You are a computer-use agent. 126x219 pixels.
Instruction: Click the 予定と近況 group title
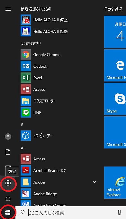coord(113,9)
